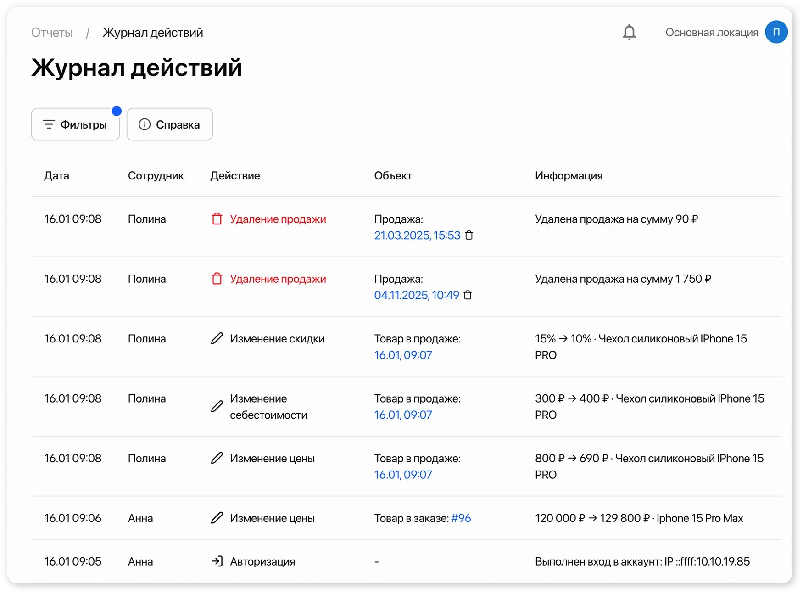Navigate to Отчеты via breadcrumb
The width and height of the screenshot is (803, 594).
click(51, 32)
